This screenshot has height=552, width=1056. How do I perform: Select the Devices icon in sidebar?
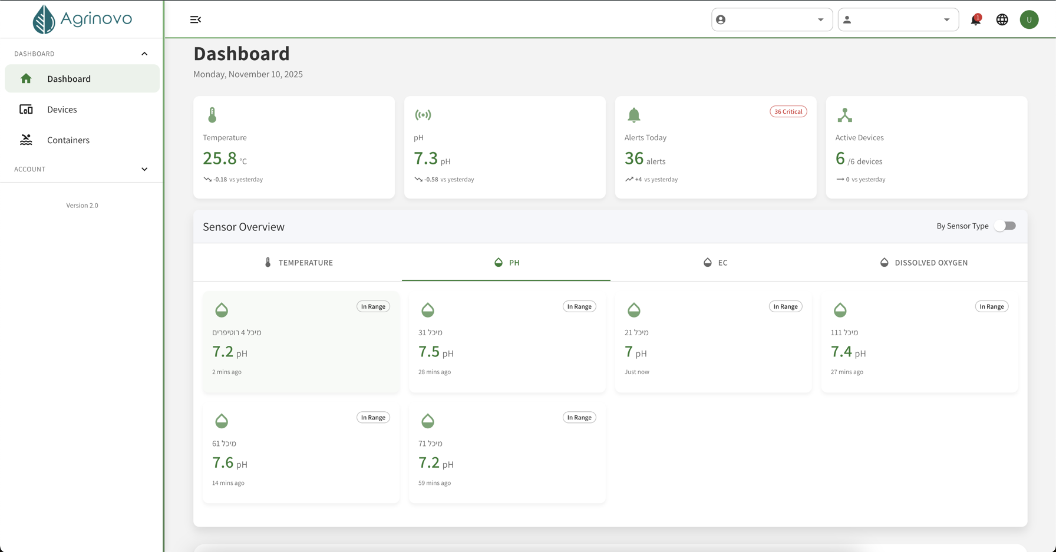click(26, 109)
